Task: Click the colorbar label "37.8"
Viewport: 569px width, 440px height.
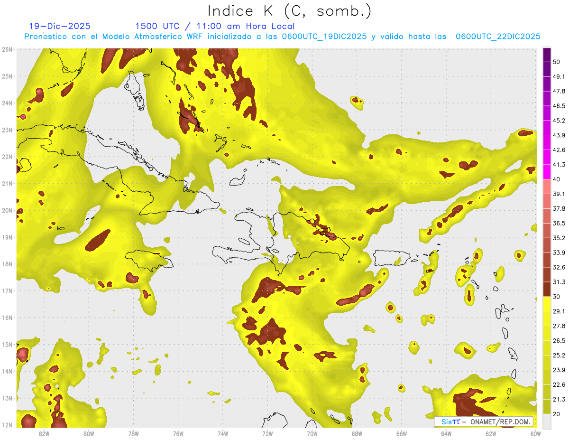Action: point(559,209)
